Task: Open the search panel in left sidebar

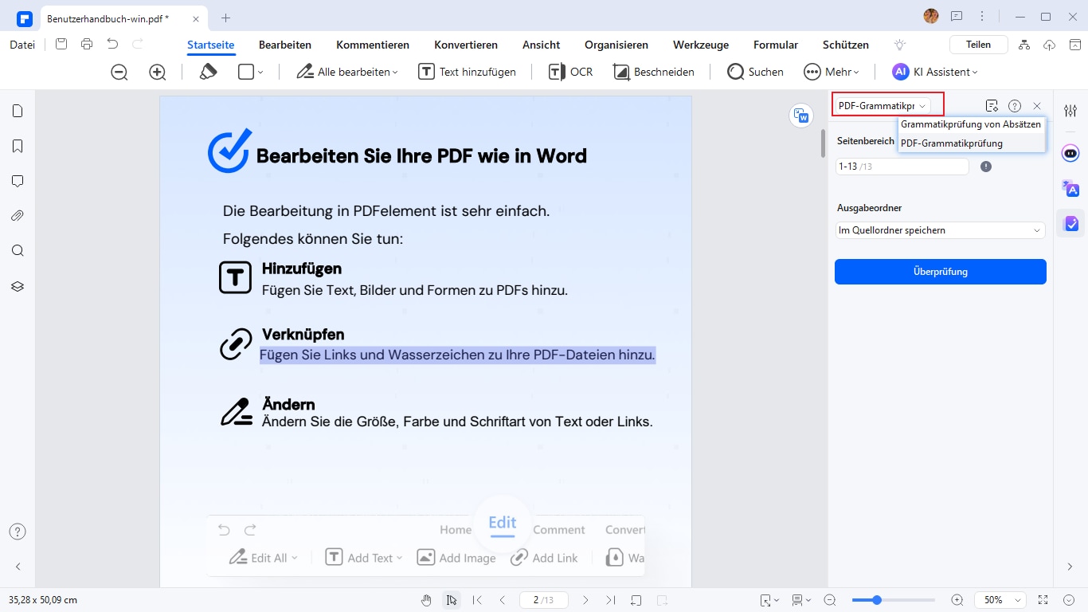Action: pyautogui.click(x=18, y=251)
